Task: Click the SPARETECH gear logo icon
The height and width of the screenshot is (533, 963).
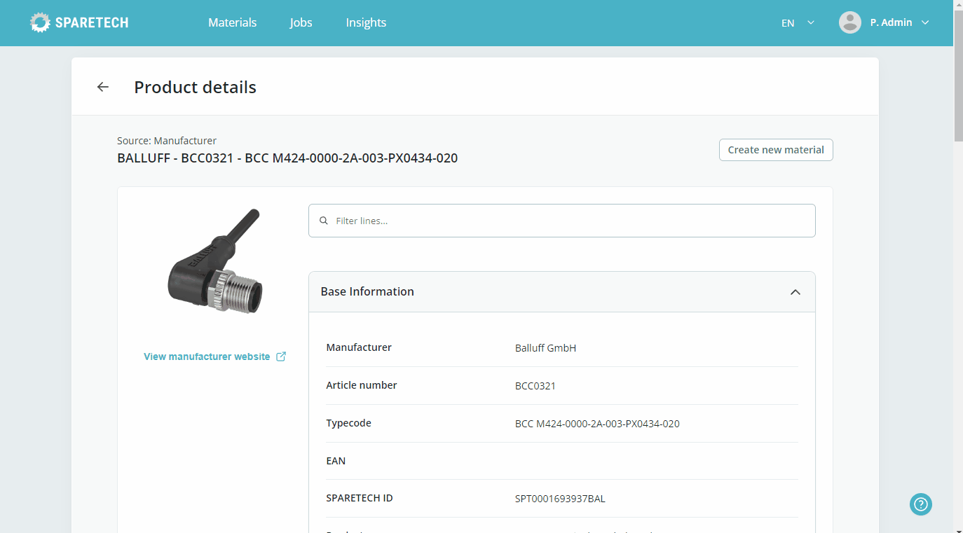Action: coord(41,22)
